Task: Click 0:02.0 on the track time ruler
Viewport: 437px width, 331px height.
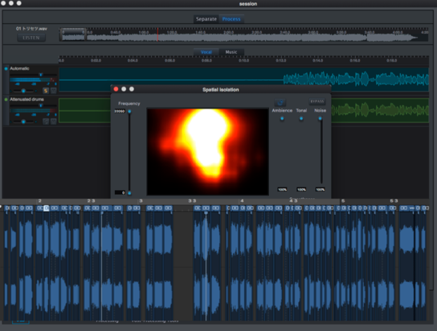Action: (96, 60)
